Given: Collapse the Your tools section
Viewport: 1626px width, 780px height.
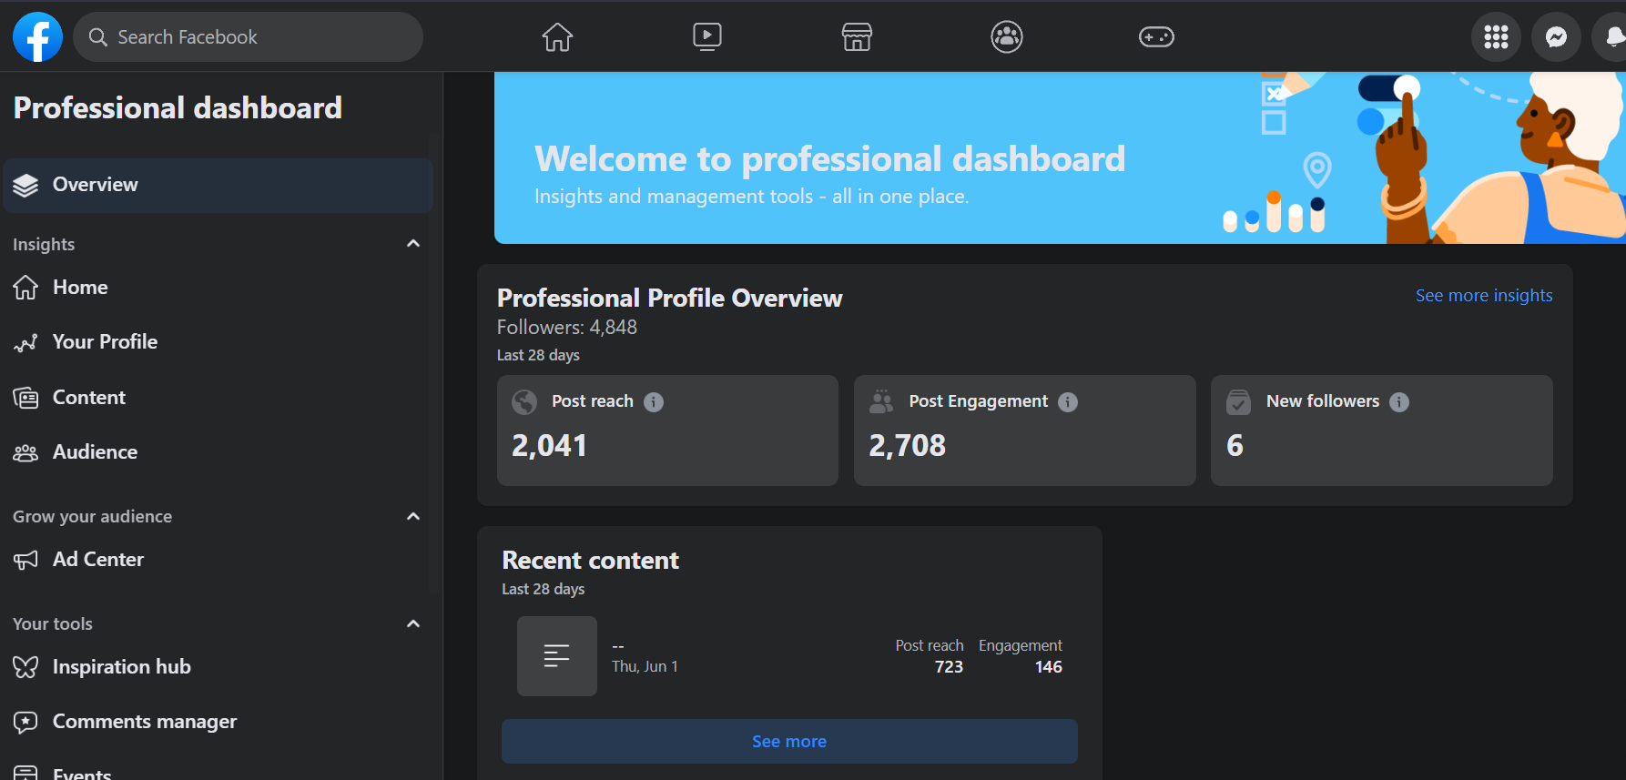Looking at the screenshot, I should (x=413, y=623).
